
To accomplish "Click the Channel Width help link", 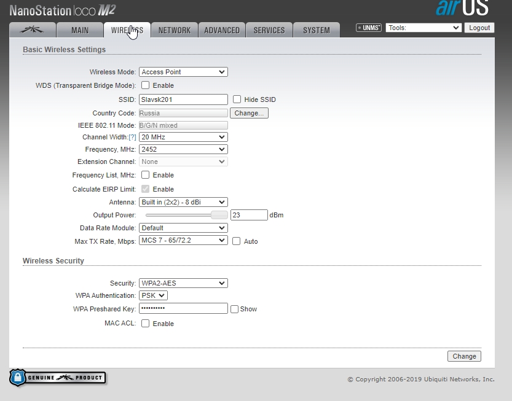I will pyautogui.click(x=132, y=137).
